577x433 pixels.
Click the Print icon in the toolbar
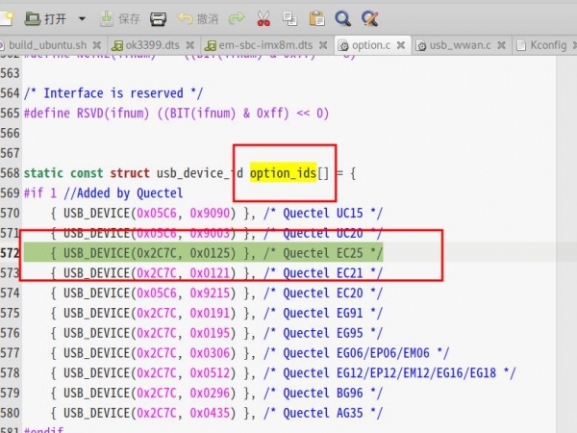160,18
